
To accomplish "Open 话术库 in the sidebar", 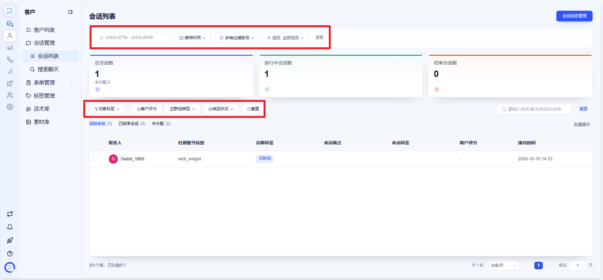I will pyautogui.click(x=50, y=109).
